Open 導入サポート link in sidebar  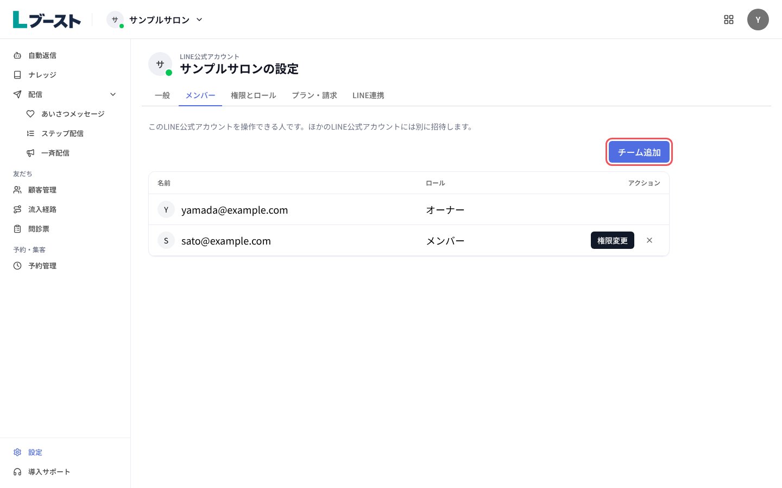[x=65, y=472]
